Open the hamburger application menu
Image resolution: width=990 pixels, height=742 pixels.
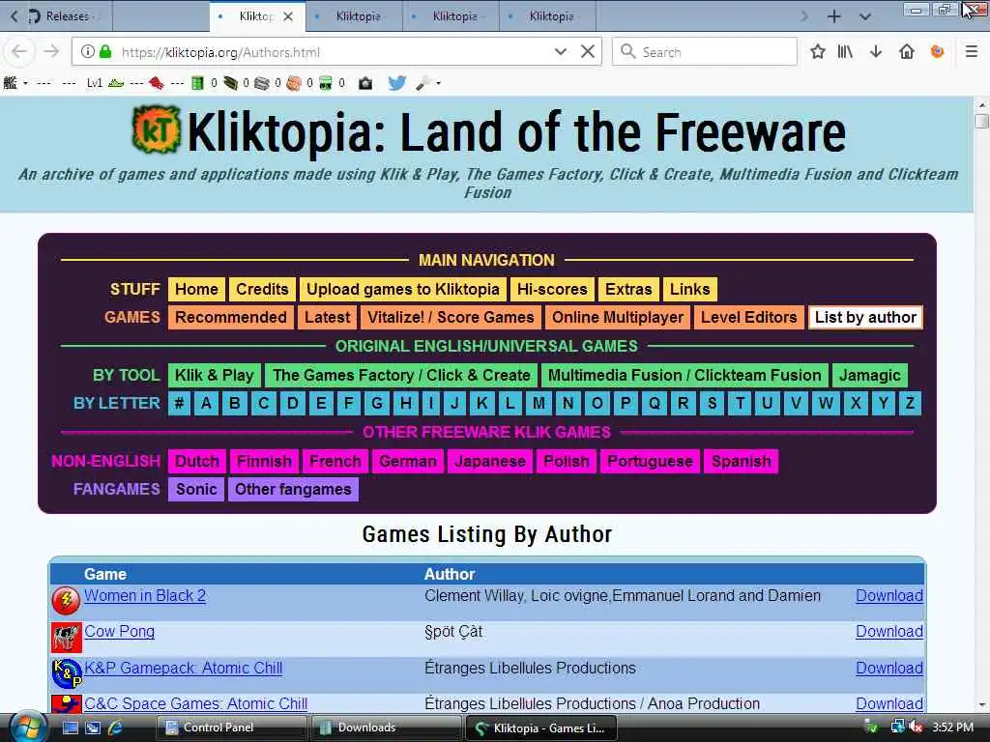tap(972, 52)
